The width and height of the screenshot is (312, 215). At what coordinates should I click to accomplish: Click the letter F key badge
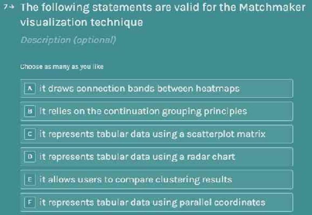(30, 202)
